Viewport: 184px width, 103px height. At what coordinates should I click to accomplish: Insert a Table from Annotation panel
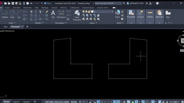click(68, 19)
